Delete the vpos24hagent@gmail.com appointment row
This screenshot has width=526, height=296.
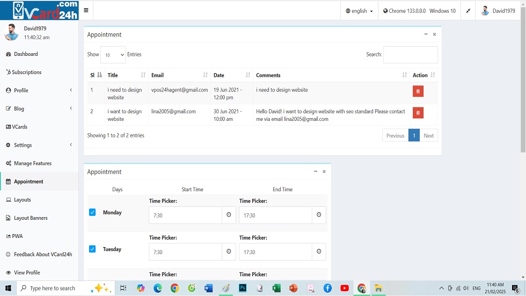[418, 91]
